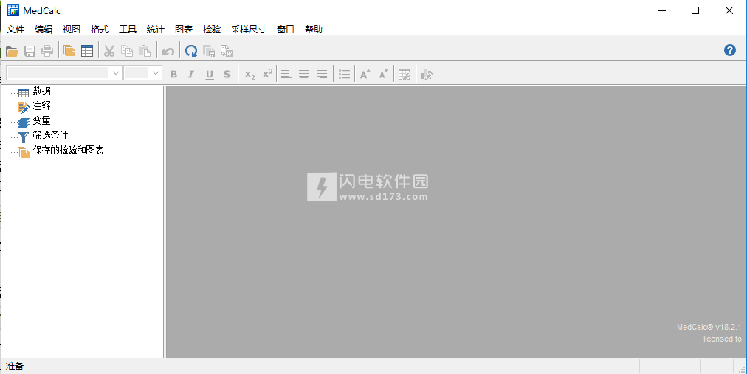The height and width of the screenshot is (374, 747).
Task: Open the contents window icon
Action: click(69, 51)
